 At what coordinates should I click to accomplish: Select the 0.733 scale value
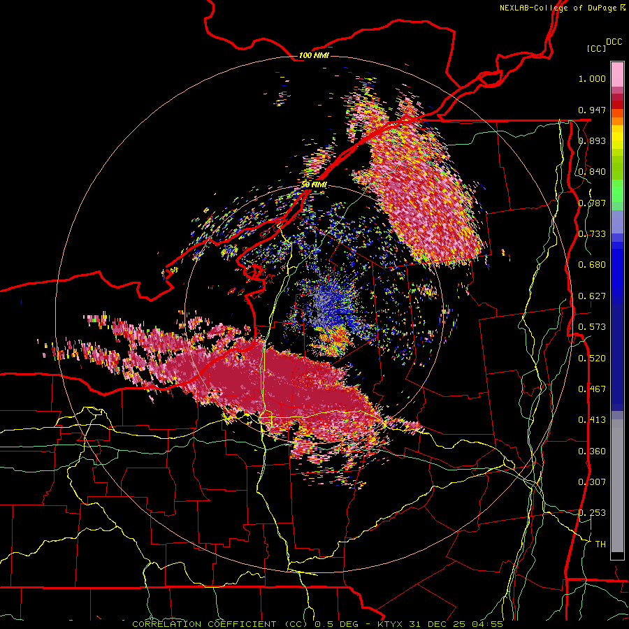(592, 234)
